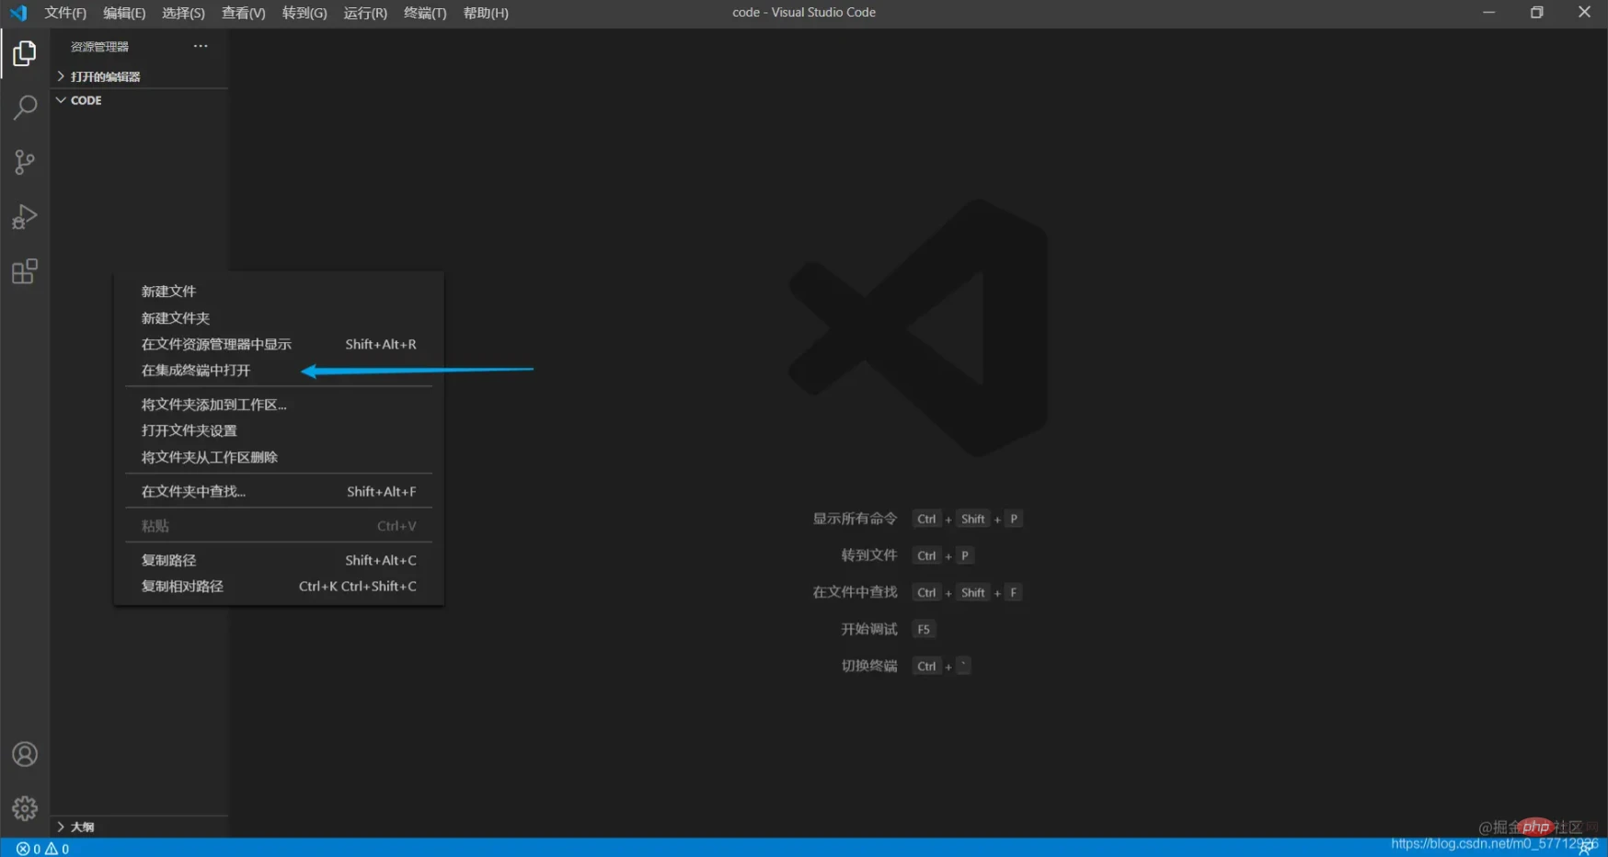
Task: Minimize the VS Code window
Action: [1488, 13]
